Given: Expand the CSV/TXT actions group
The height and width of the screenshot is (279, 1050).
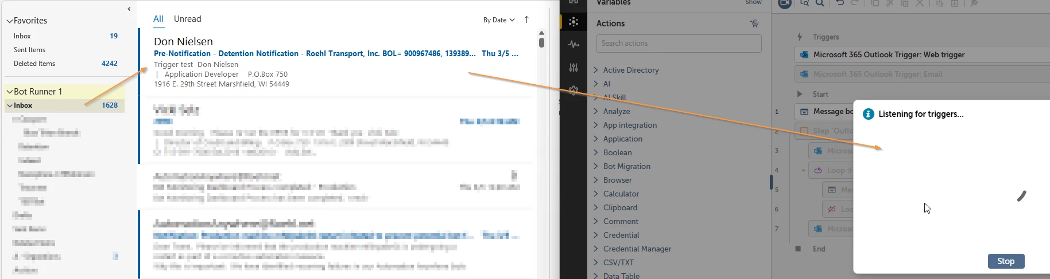Looking at the screenshot, I should point(595,262).
